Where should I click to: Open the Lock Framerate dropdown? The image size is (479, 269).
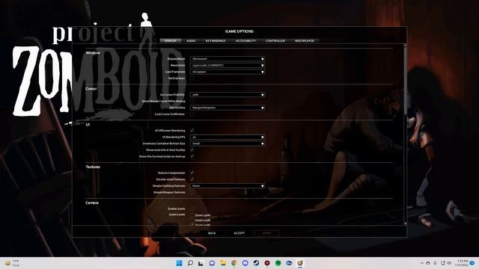click(x=228, y=72)
